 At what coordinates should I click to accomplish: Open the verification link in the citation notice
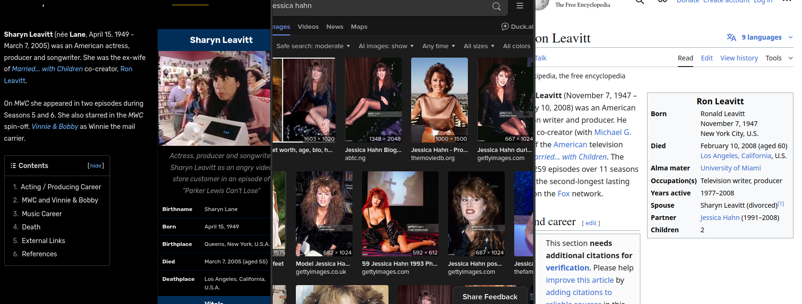[x=568, y=268]
